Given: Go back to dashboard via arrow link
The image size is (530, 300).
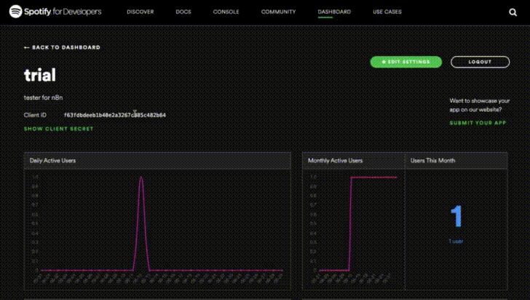Looking at the screenshot, I should pyautogui.click(x=62, y=47).
